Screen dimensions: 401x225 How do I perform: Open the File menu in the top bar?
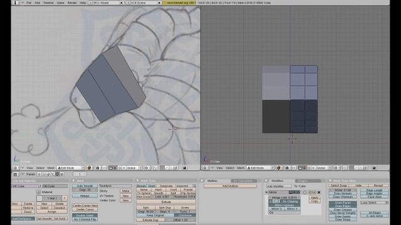point(29,2)
